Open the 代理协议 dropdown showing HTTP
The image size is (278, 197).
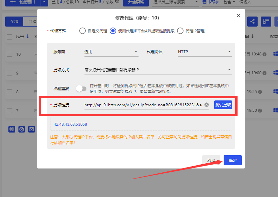coord(205,52)
